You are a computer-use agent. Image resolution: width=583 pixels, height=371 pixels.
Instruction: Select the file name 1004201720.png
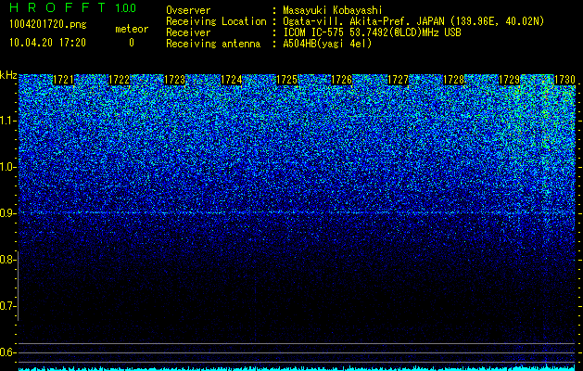(x=48, y=25)
